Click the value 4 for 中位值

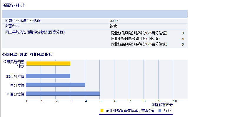(183, 39)
